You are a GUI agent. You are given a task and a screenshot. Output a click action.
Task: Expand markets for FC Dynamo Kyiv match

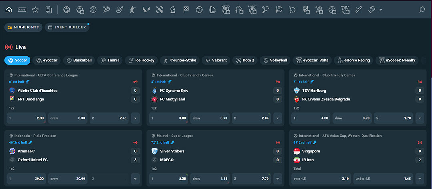(x=278, y=118)
